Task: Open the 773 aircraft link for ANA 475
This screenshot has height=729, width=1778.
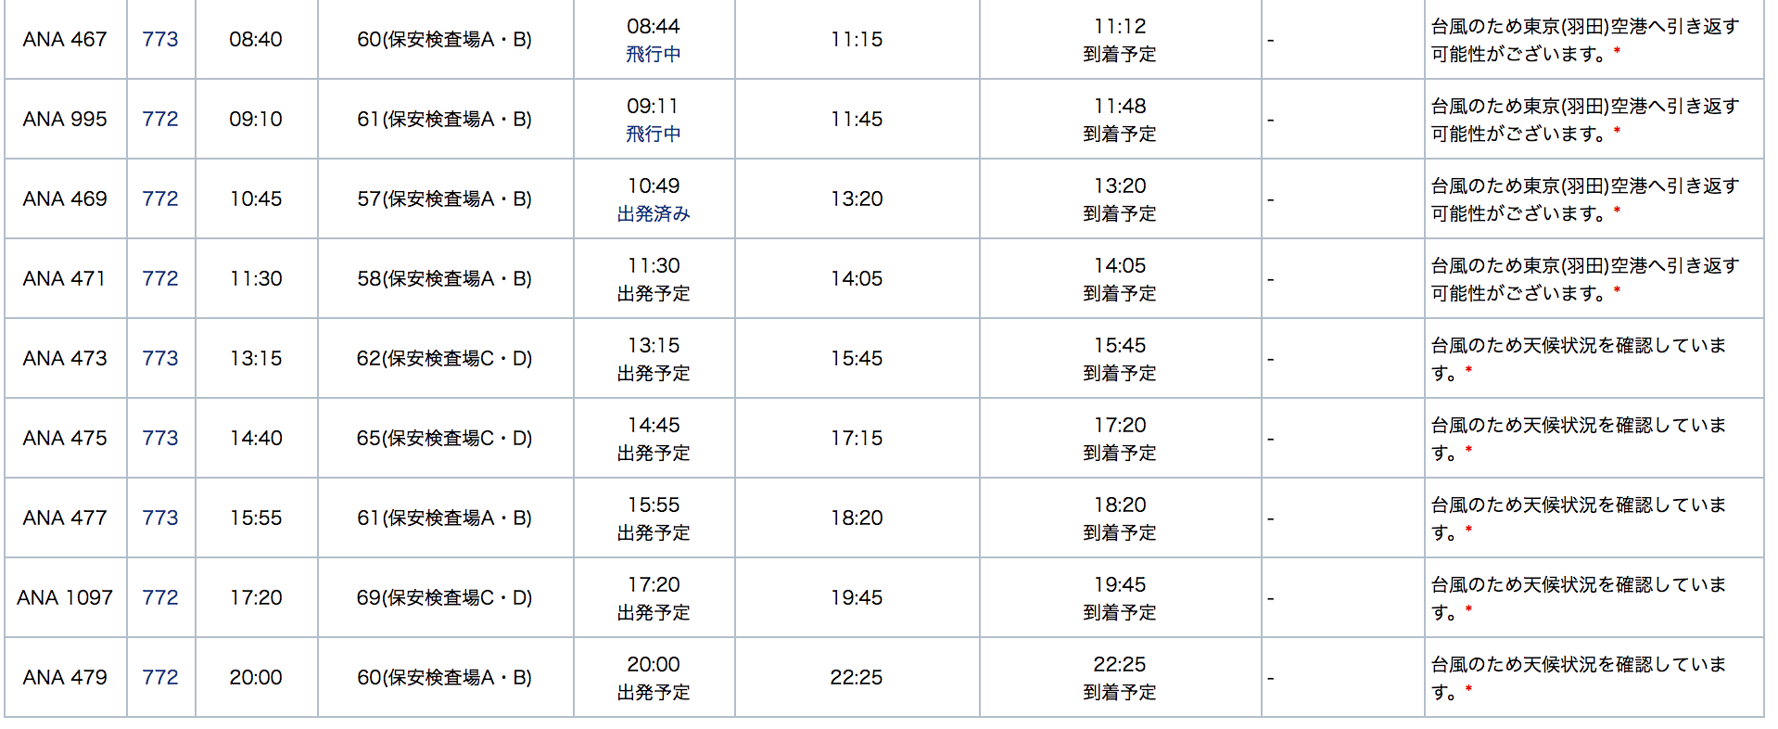Action: pyautogui.click(x=160, y=438)
